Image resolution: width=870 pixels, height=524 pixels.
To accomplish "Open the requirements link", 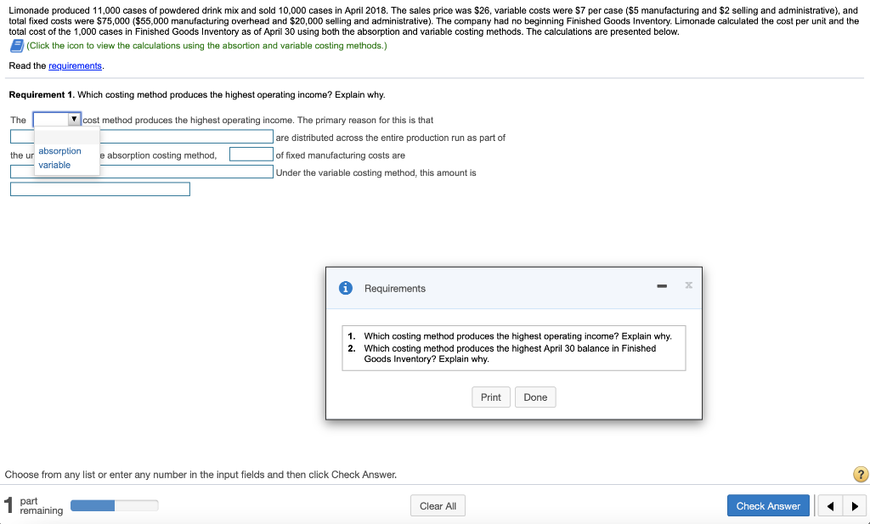I will tap(76, 66).
